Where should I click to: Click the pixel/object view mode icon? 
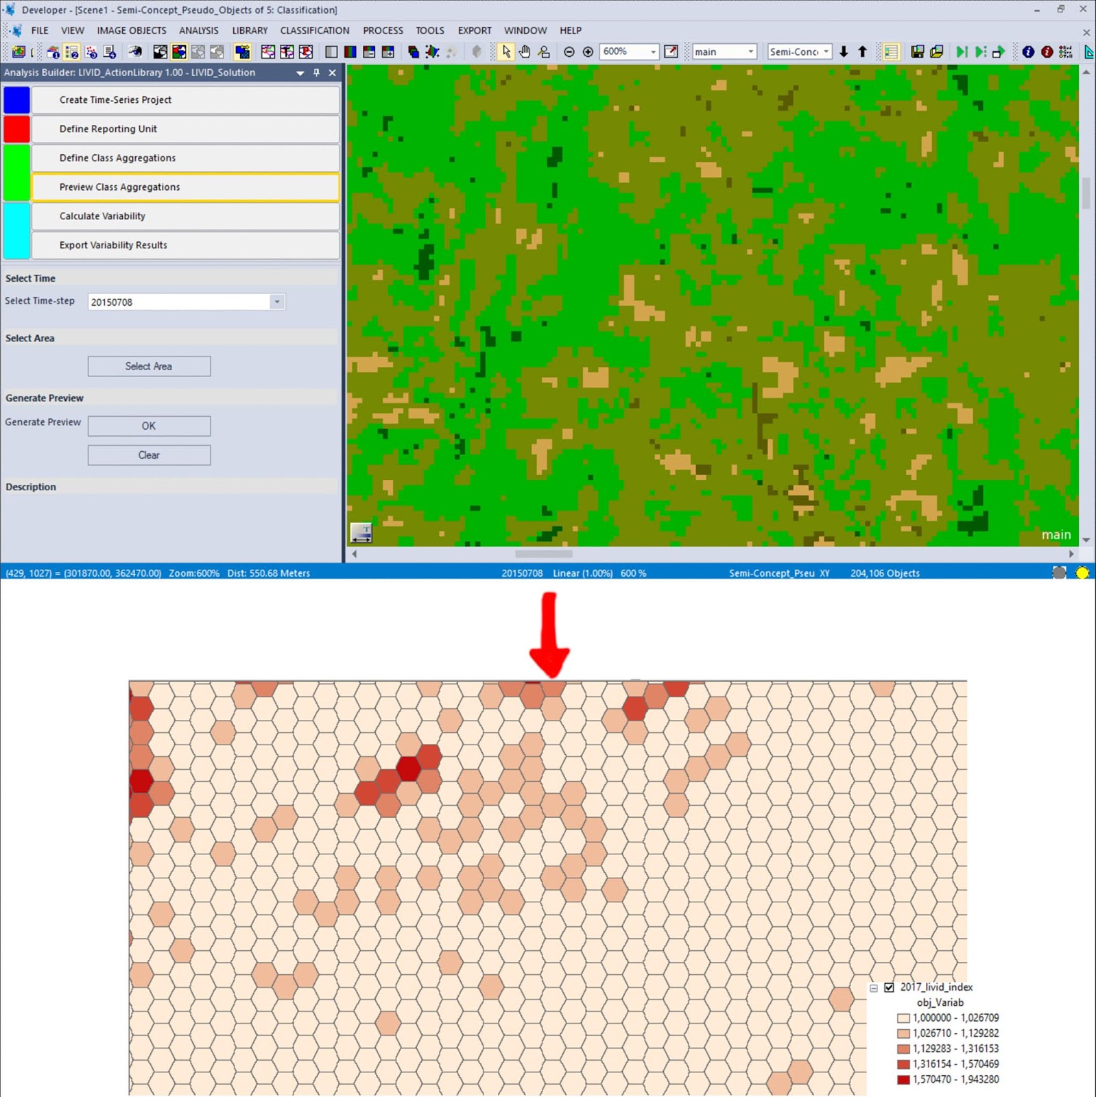tap(242, 52)
